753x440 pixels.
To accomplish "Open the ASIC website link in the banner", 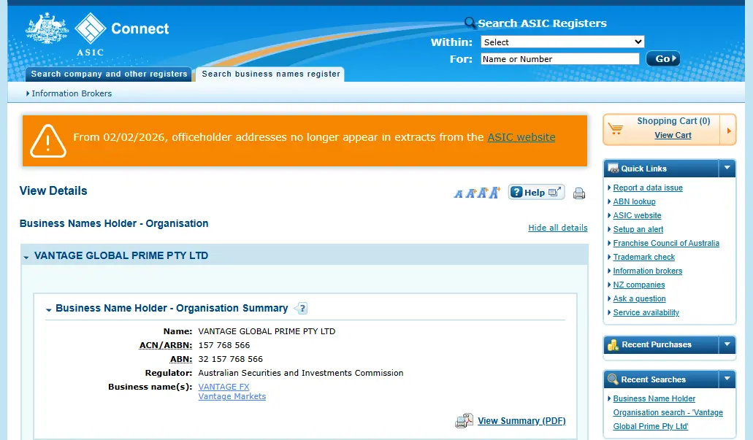I will 521,137.
